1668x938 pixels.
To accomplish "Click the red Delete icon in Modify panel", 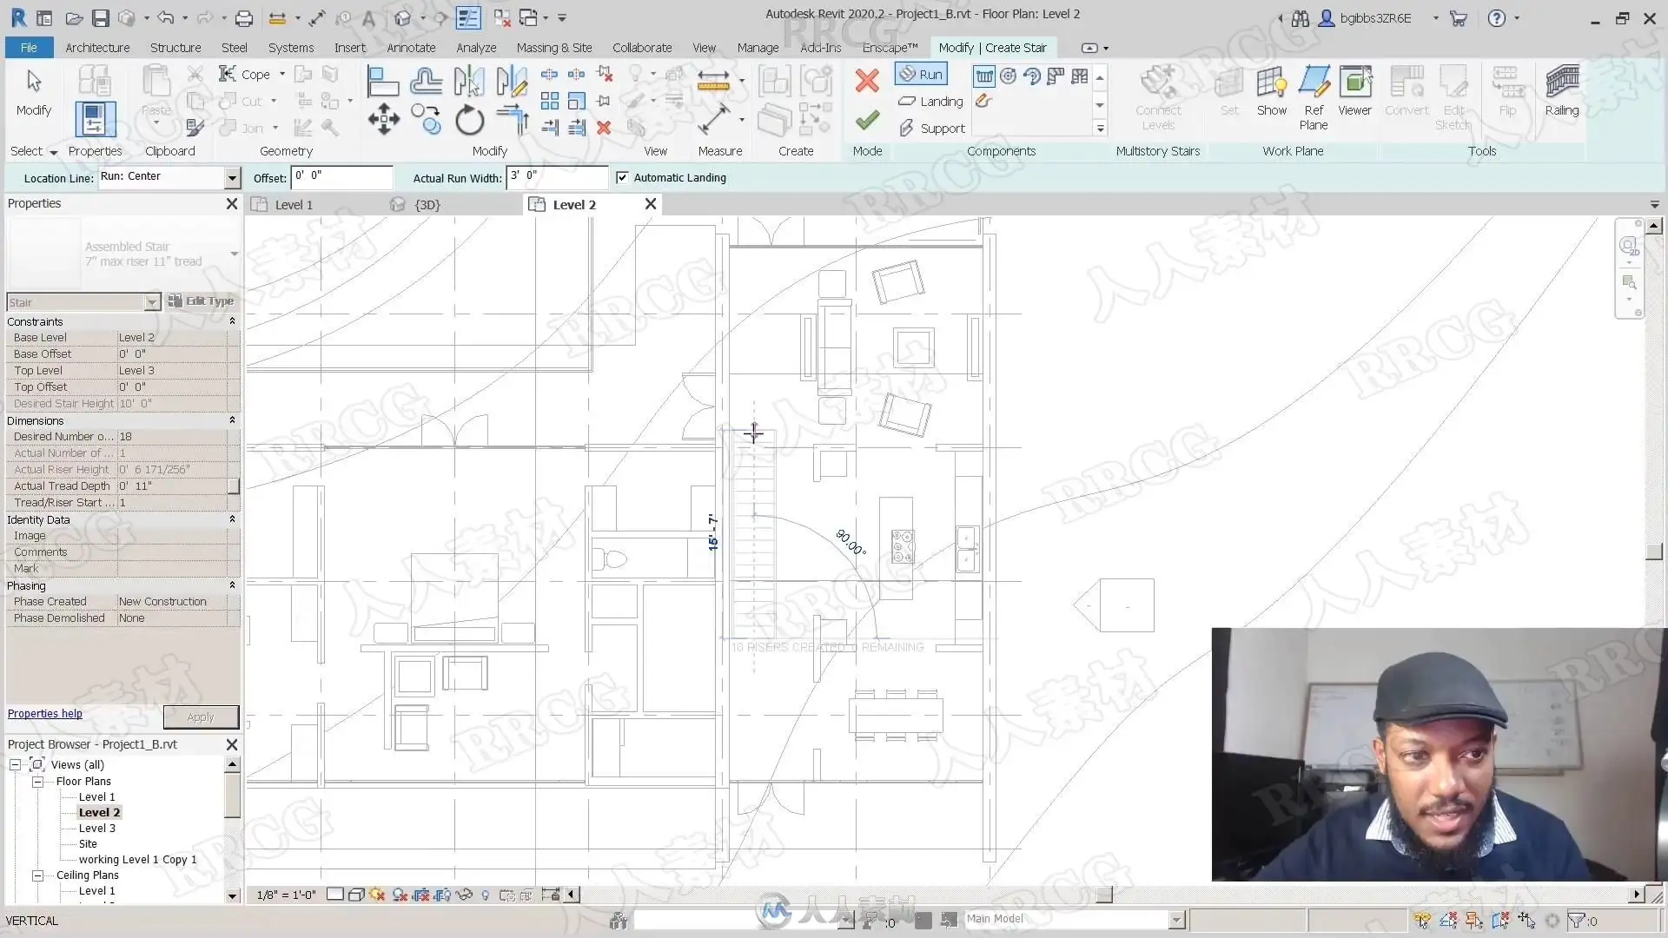I will tap(604, 128).
